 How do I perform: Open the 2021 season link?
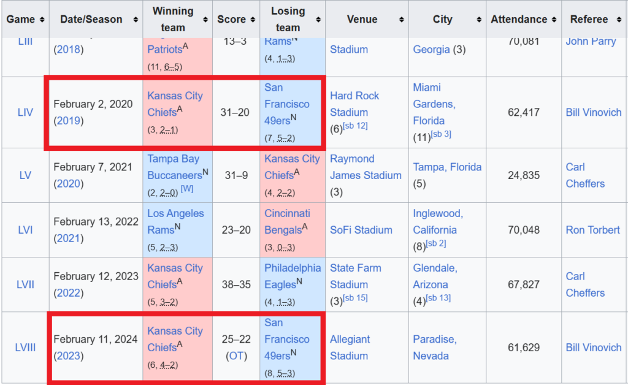[x=68, y=238]
